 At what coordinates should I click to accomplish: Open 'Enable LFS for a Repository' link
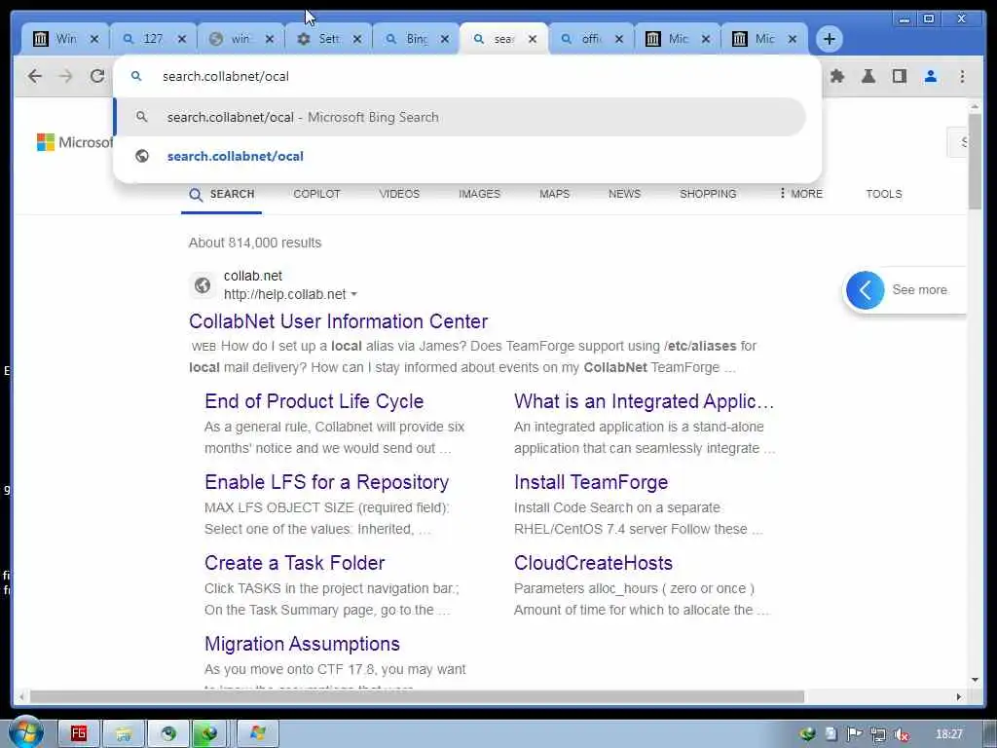pos(327,482)
